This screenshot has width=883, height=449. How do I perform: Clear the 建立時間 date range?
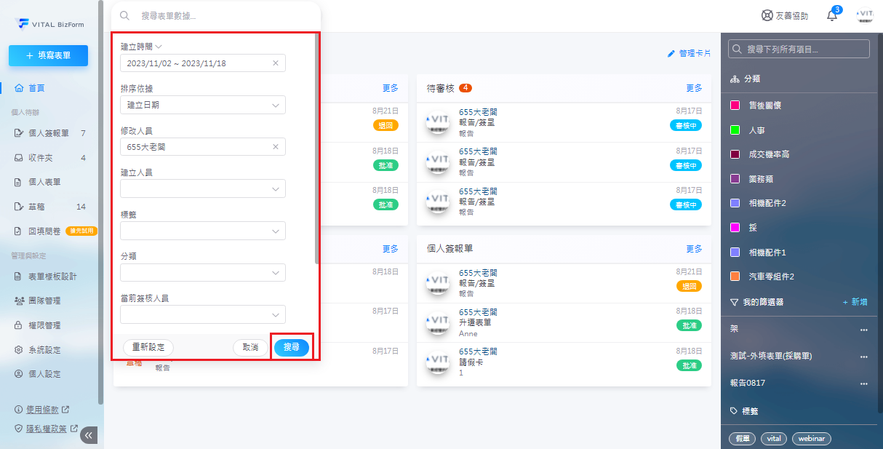[x=276, y=63]
